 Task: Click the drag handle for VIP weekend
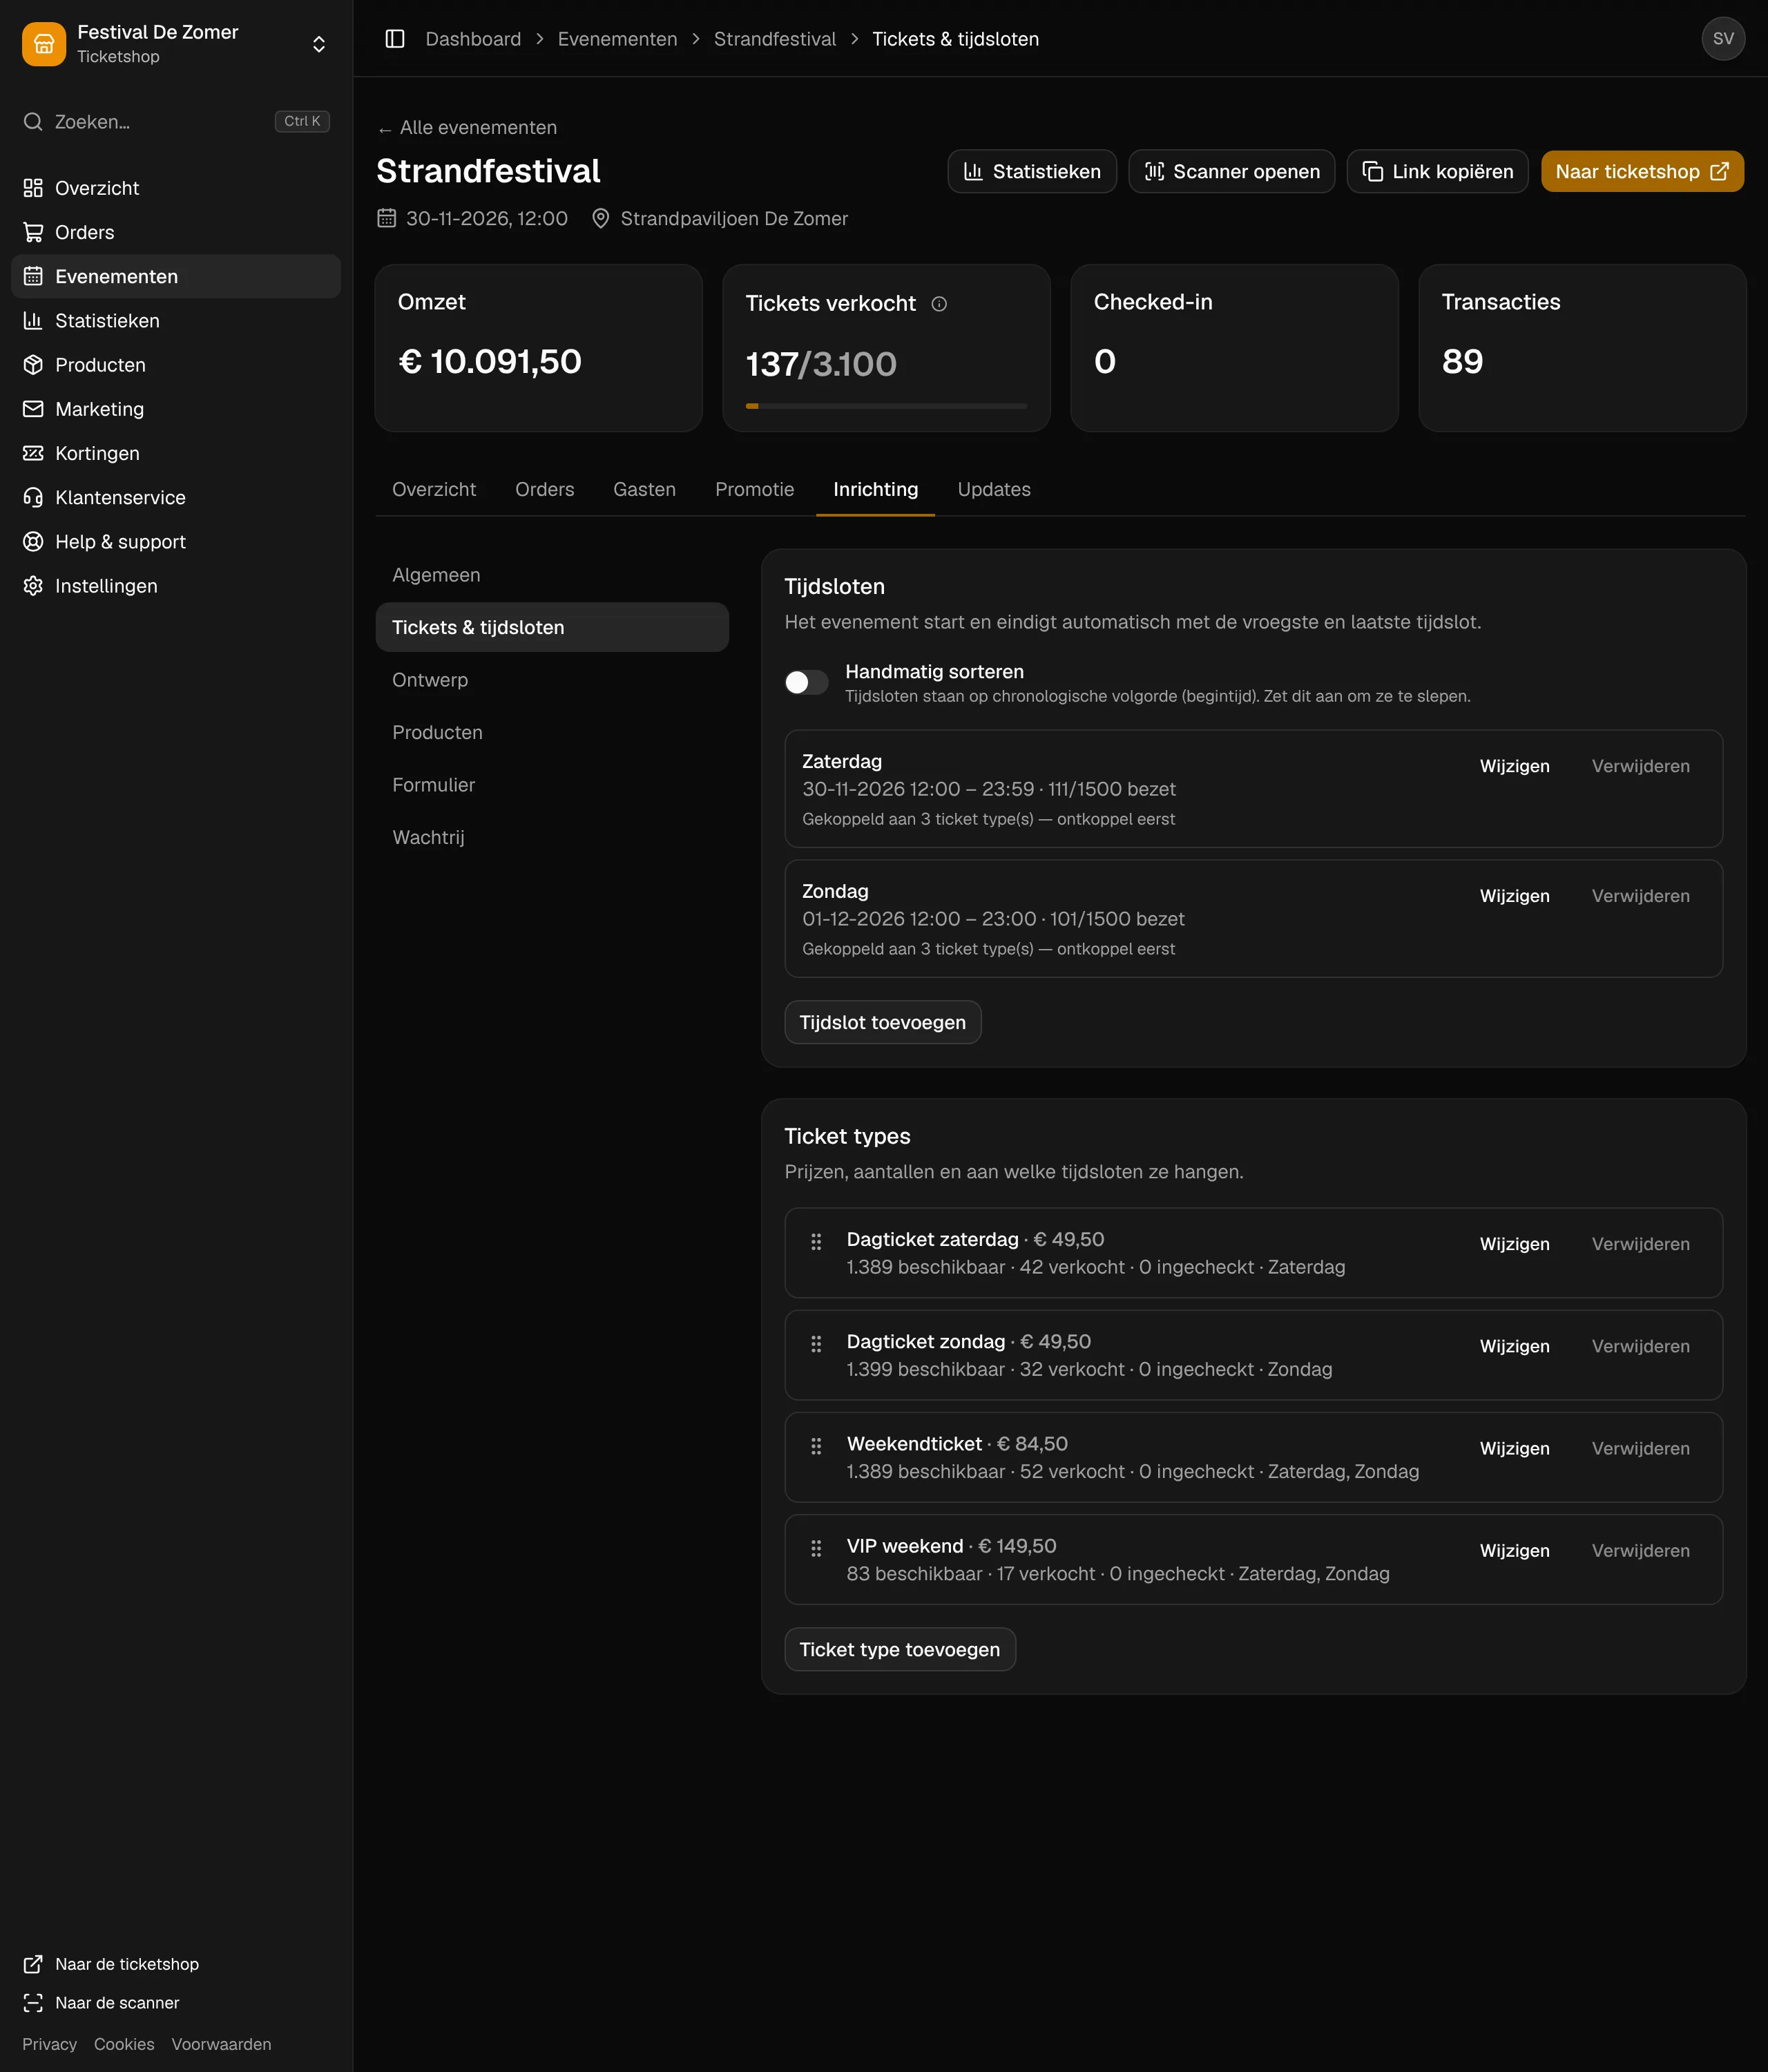tap(816, 1548)
